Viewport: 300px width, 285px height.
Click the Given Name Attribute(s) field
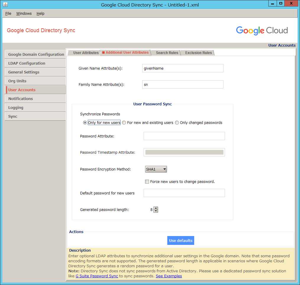click(183, 68)
